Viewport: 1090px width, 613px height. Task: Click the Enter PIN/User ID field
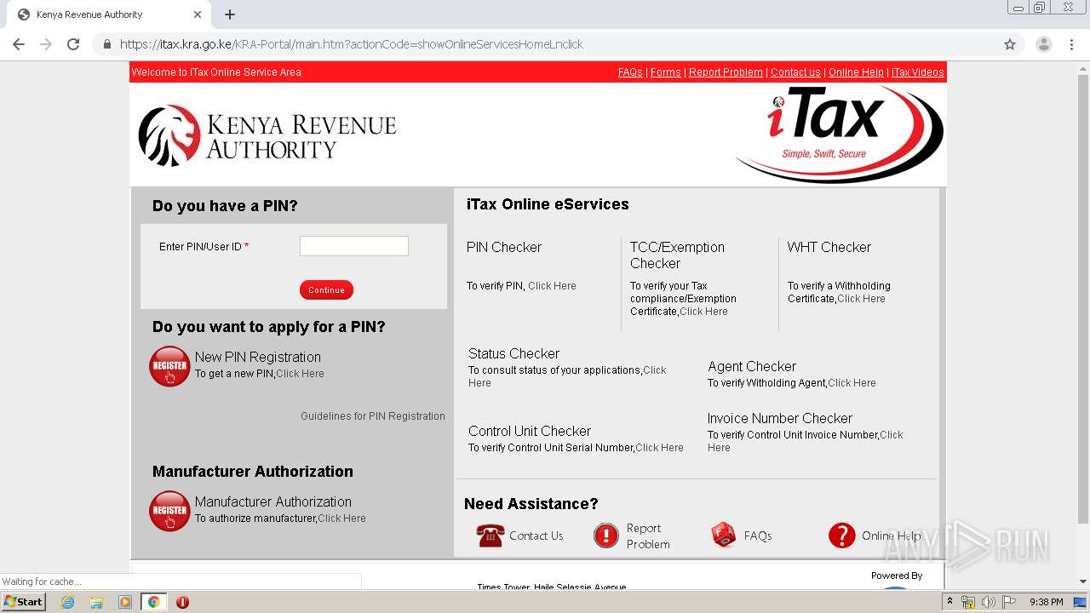click(354, 246)
